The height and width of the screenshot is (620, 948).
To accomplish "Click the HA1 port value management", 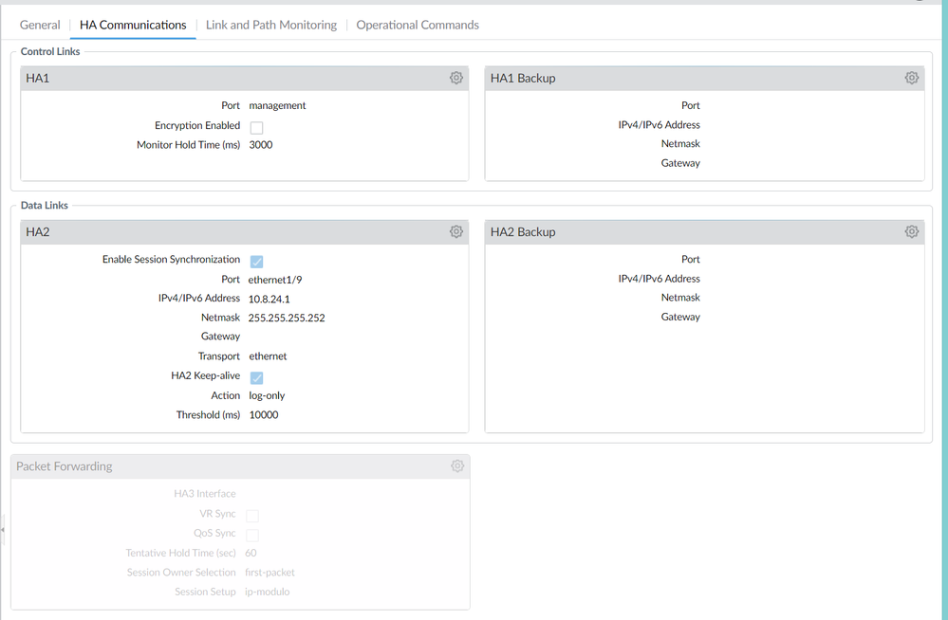I will (x=277, y=105).
